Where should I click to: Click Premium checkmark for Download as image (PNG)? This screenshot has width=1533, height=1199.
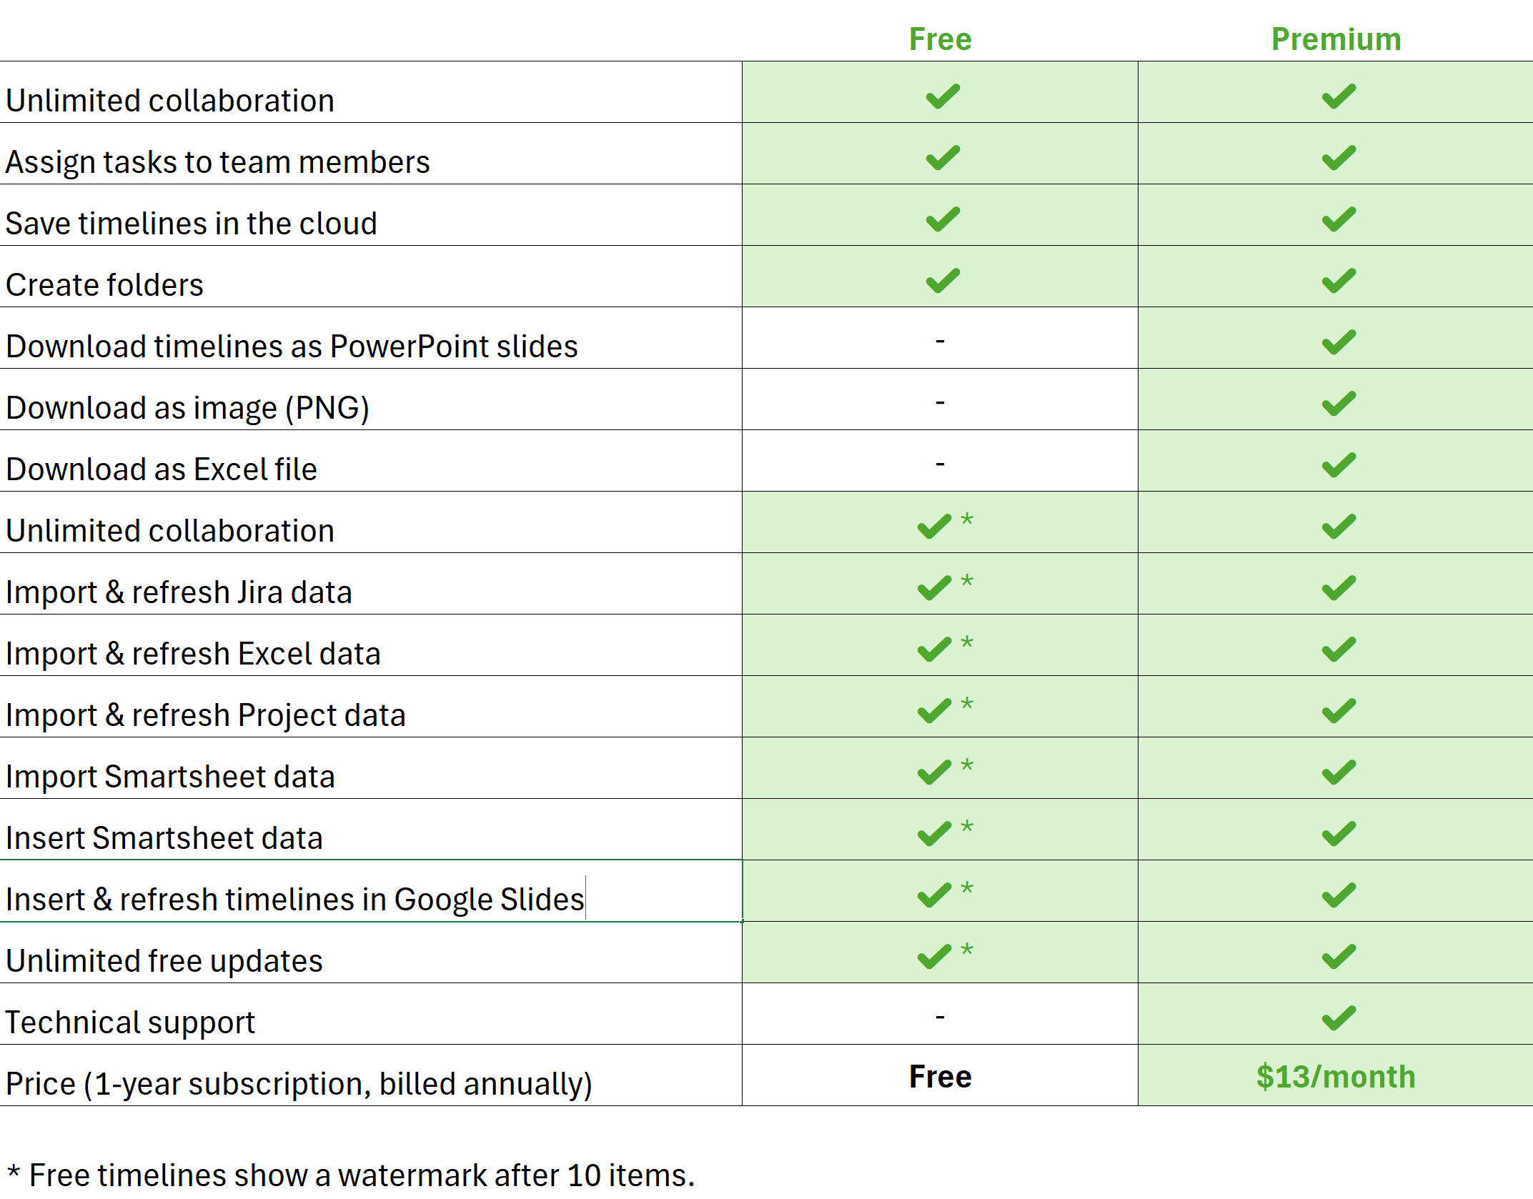pos(1339,404)
